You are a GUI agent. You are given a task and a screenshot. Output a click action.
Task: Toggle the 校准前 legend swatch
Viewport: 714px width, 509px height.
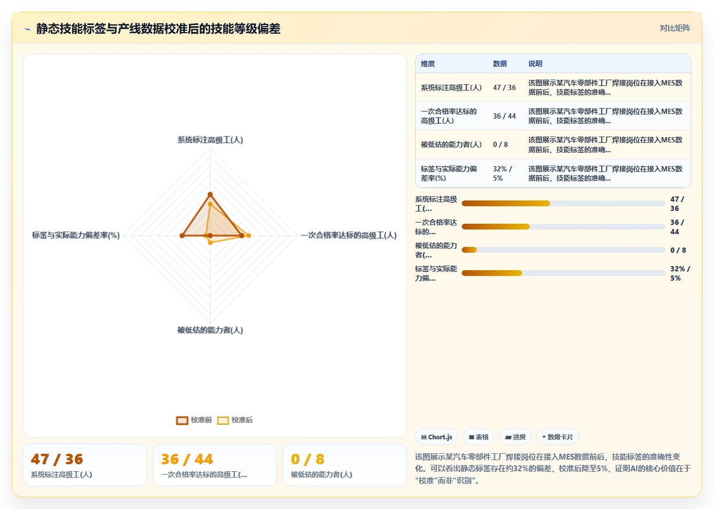coord(182,420)
